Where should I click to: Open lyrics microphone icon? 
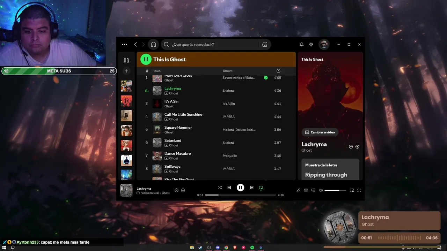[299, 190]
